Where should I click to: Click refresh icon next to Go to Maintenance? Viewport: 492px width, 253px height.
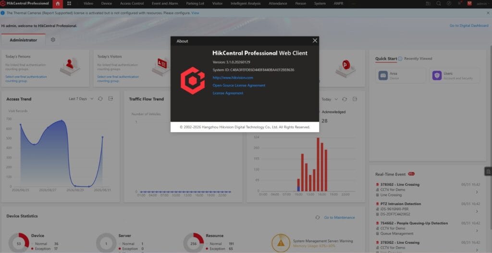coord(318,217)
